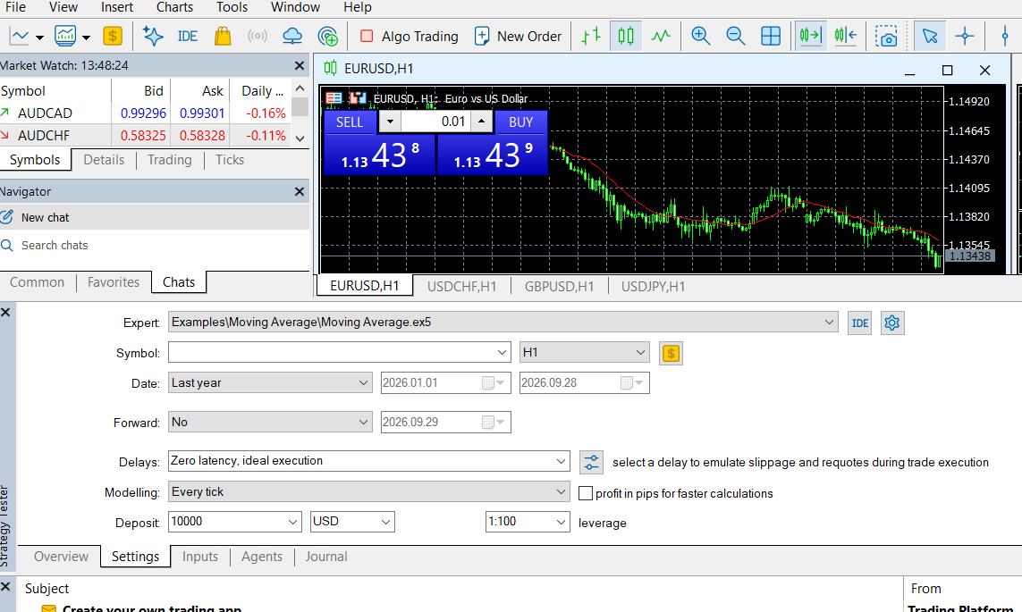Viewport: 1022px width, 612px height.
Task: Switch chart to candlesticks mode
Action: click(x=626, y=36)
